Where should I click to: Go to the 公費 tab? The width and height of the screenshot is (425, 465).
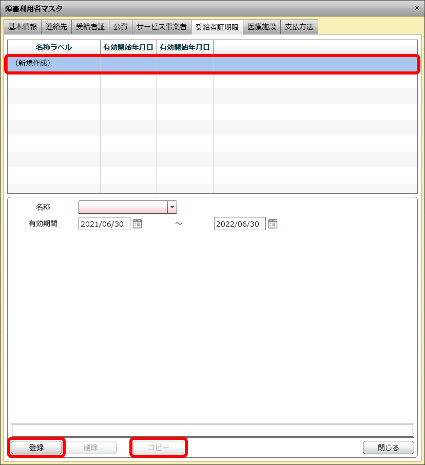121,27
